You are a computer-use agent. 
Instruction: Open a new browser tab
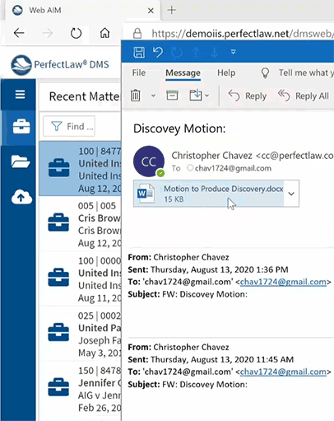pos(172,10)
